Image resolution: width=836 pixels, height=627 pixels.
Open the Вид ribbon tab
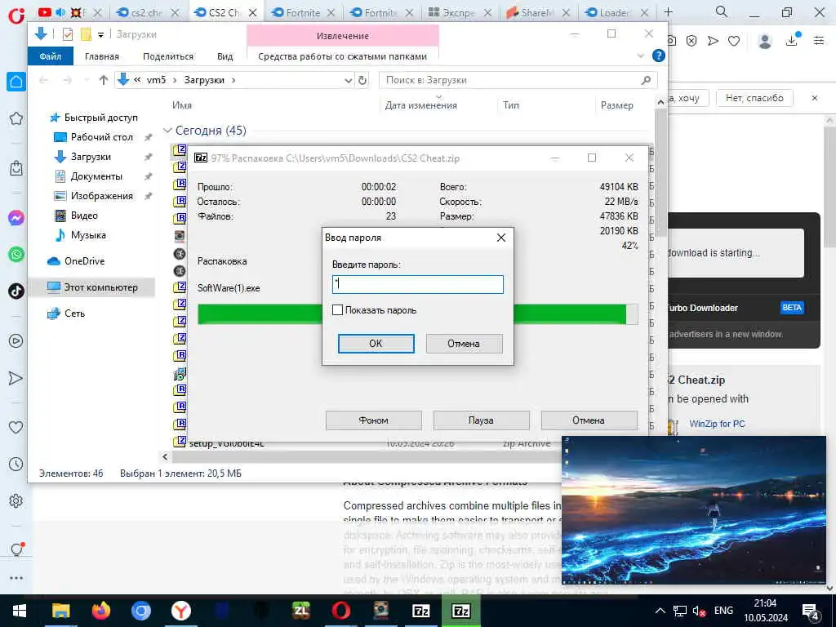point(225,56)
